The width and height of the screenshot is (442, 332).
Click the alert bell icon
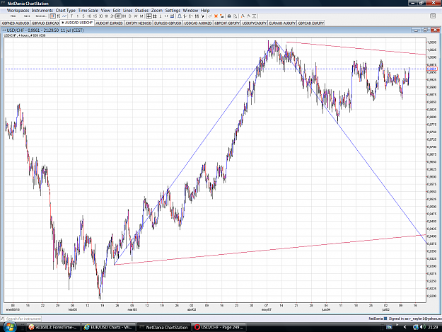click(180, 16)
